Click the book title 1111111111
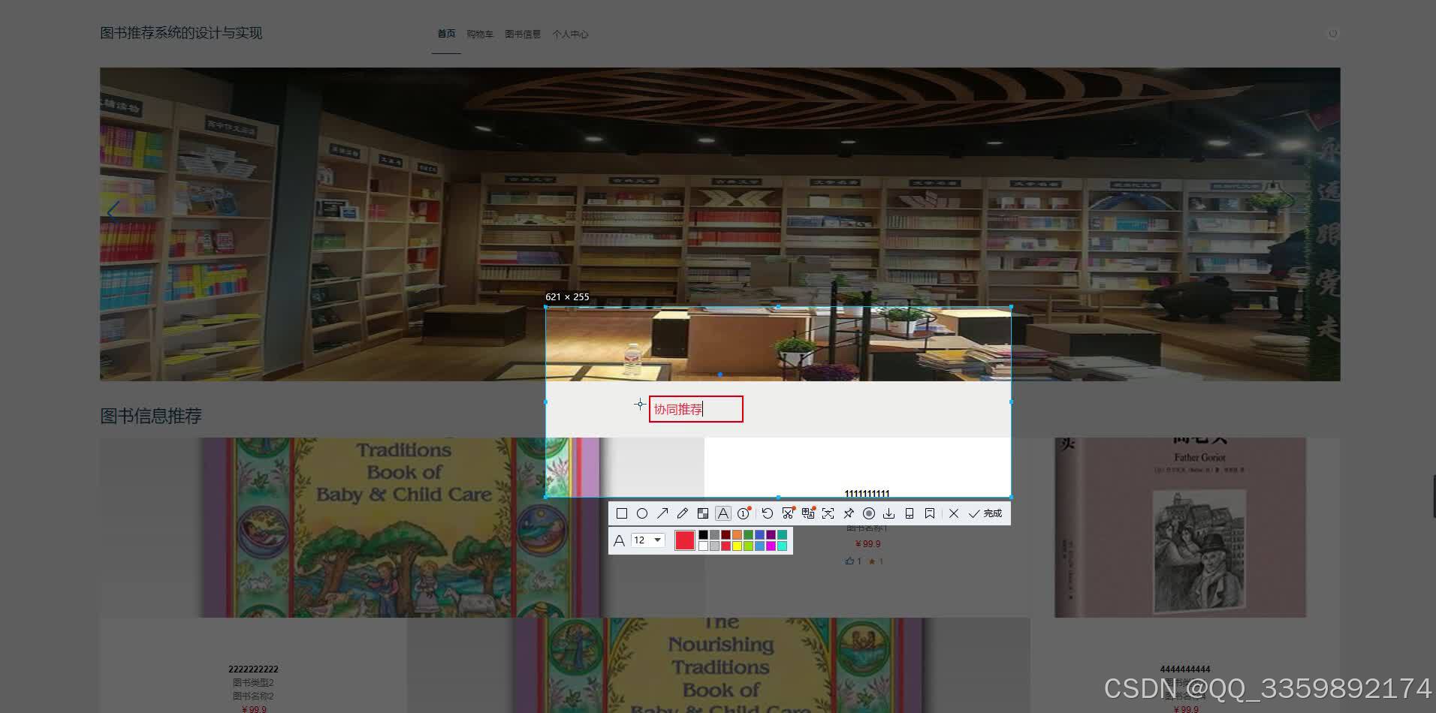Viewport: 1436px width, 713px height. click(867, 494)
